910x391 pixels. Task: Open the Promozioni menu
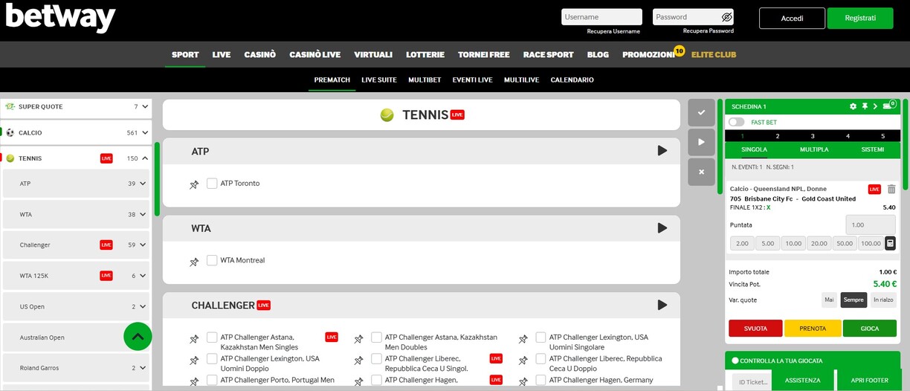pyautogui.click(x=648, y=54)
